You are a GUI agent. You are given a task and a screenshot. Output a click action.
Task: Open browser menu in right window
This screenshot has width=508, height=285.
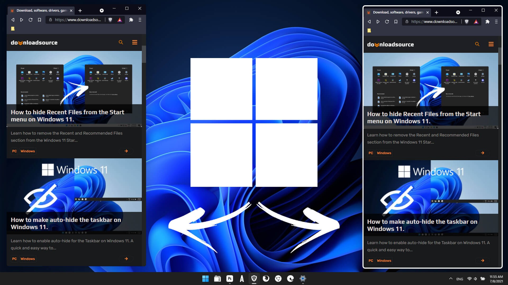[496, 22]
